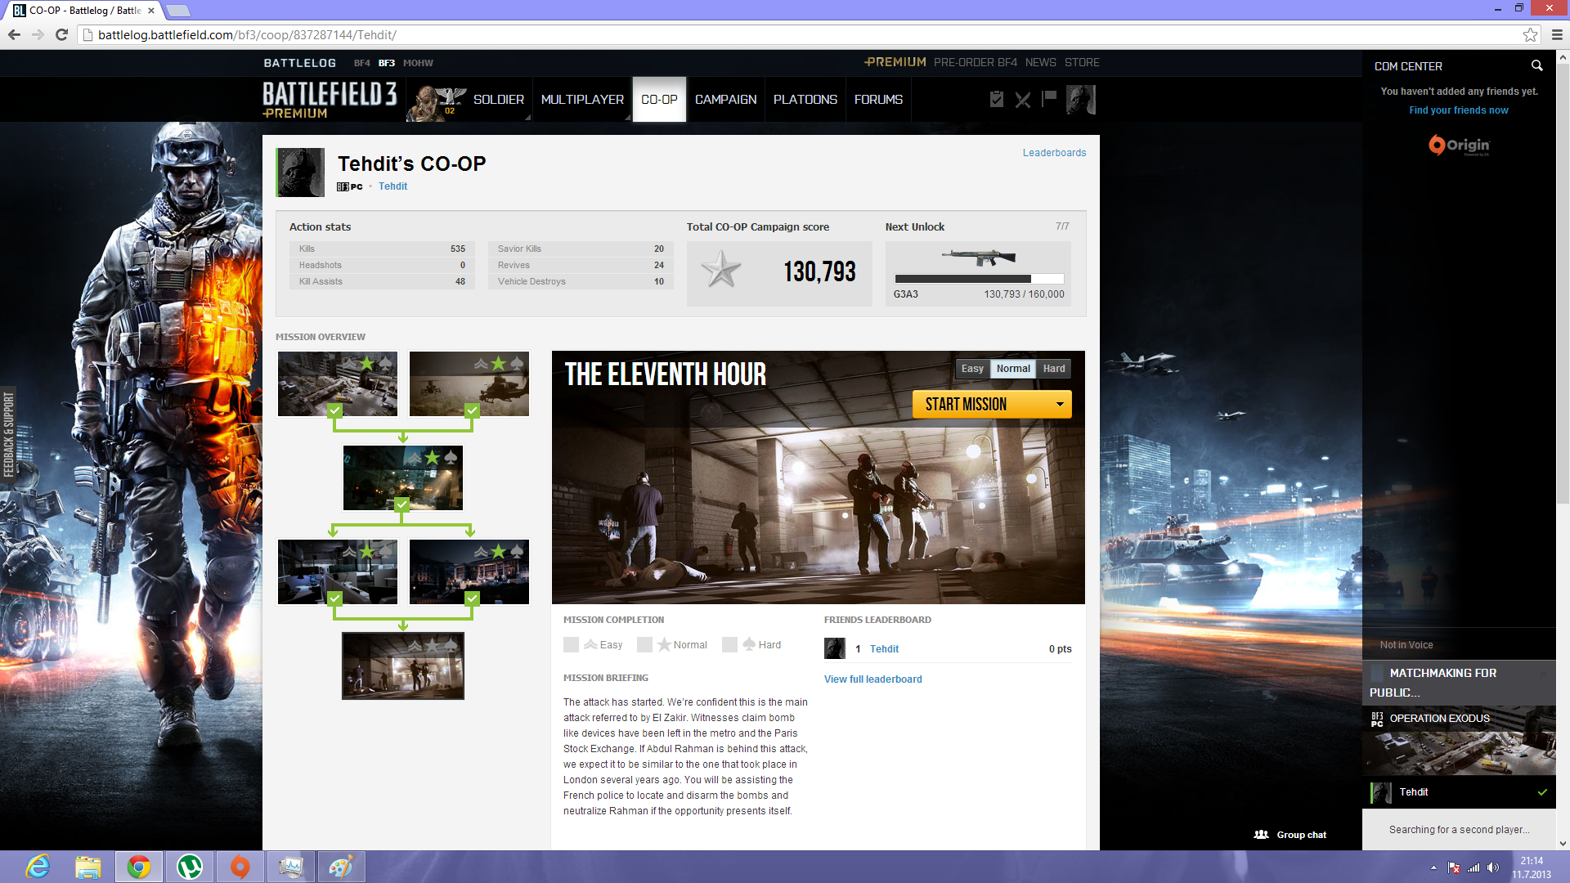Open the Paint app from taskbar
Screen dimensions: 1570x883
(341, 867)
